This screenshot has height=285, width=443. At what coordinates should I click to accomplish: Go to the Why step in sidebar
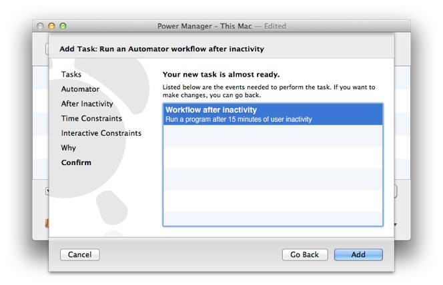[x=68, y=148]
